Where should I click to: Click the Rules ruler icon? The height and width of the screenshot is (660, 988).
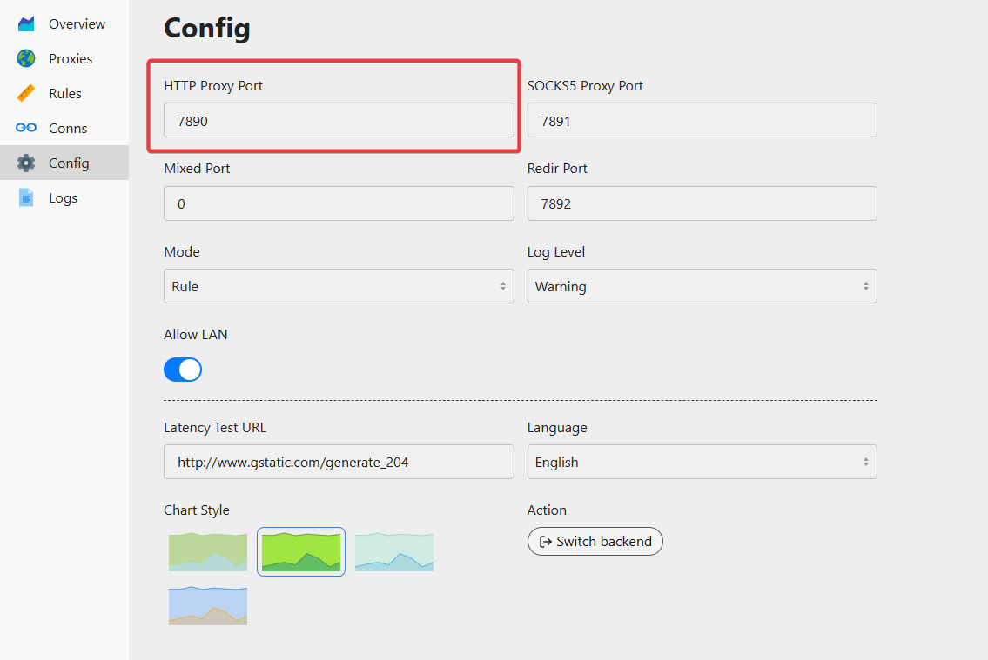(26, 94)
